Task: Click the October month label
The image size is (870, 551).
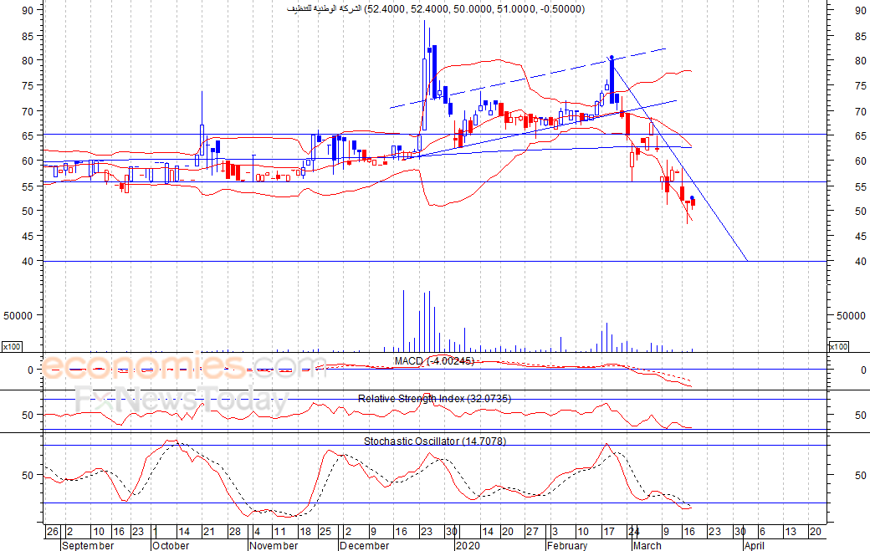Action: tap(171, 545)
